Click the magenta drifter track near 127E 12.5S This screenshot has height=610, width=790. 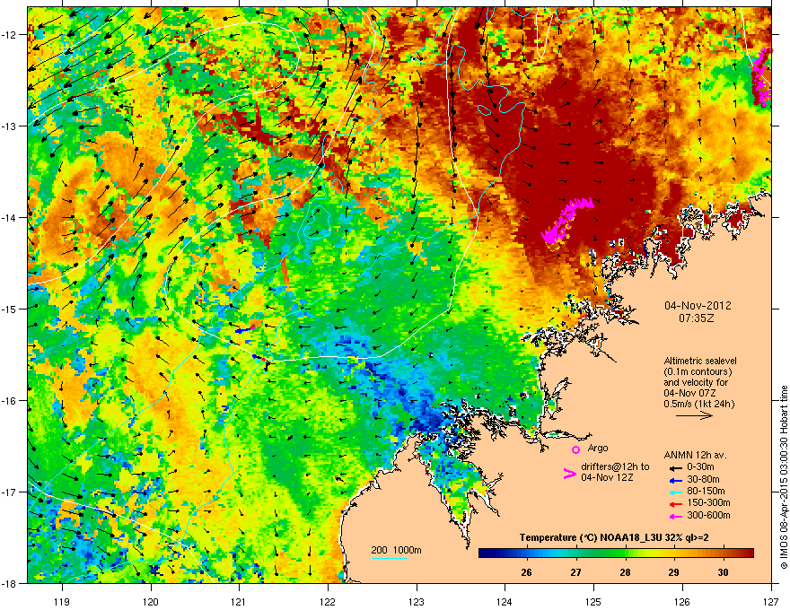point(761,77)
